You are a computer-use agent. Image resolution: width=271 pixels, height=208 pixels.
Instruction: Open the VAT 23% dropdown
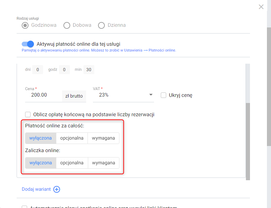(123, 95)
